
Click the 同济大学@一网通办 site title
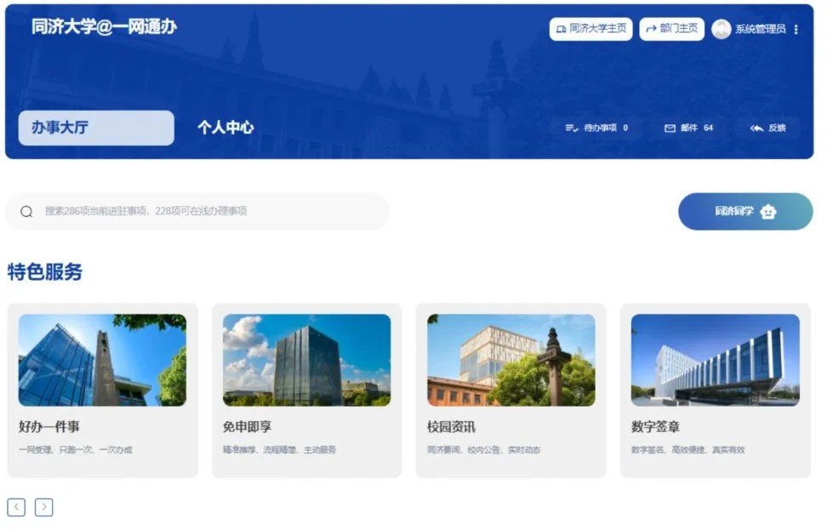[104, 26]
